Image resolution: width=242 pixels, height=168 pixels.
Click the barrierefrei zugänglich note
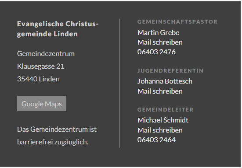point(53,142)
